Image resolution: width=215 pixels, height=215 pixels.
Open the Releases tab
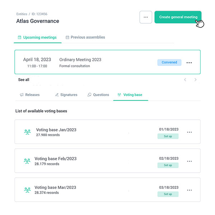30,95
